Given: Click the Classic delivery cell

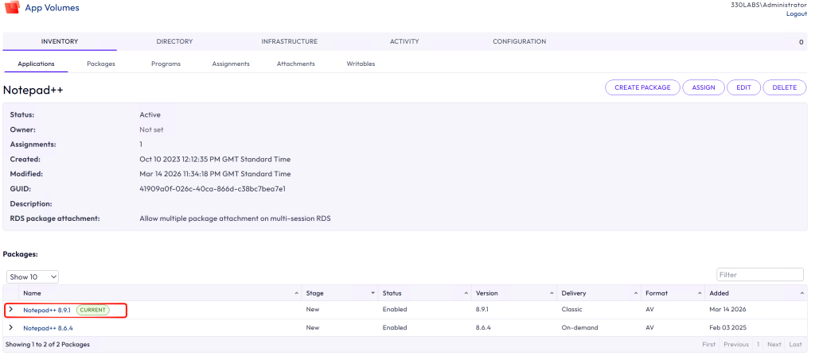Looking at the screenshot, I should coord(571,310).
